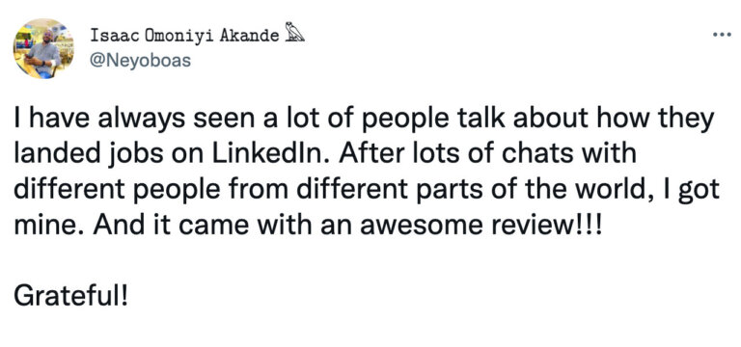Click the owl emoji beside the name
Screen dimensions: 741x347
[294, 34]
